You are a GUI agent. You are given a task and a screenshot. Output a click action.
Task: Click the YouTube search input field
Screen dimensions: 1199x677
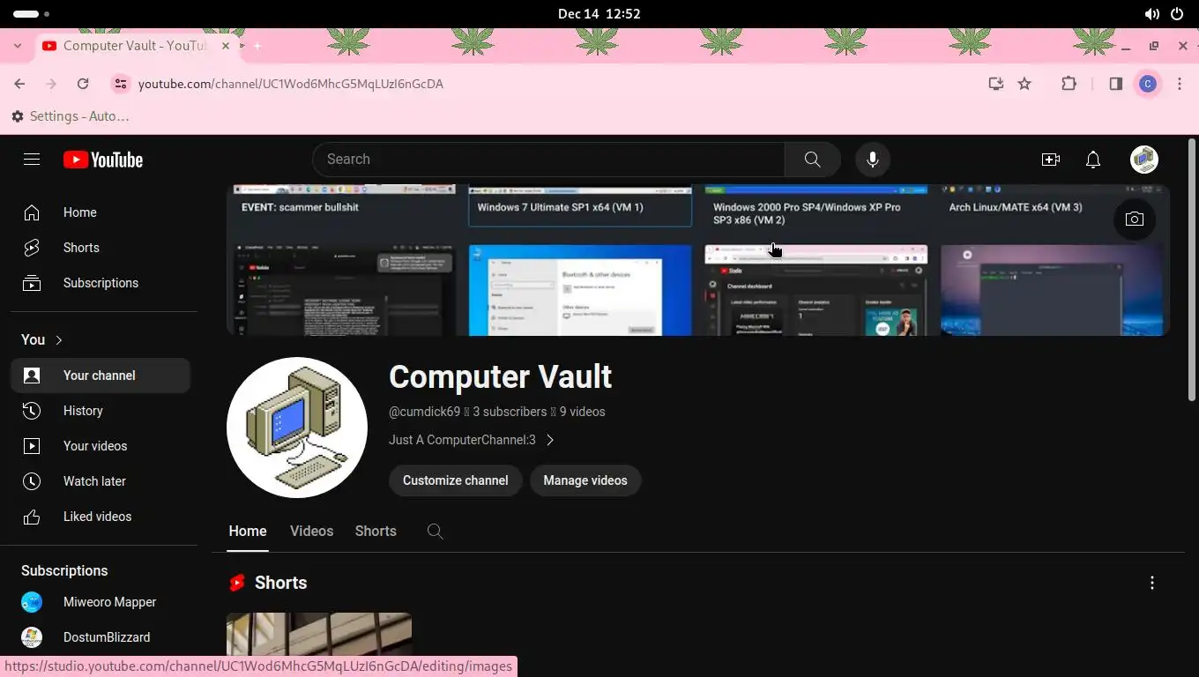pos(548,160)
